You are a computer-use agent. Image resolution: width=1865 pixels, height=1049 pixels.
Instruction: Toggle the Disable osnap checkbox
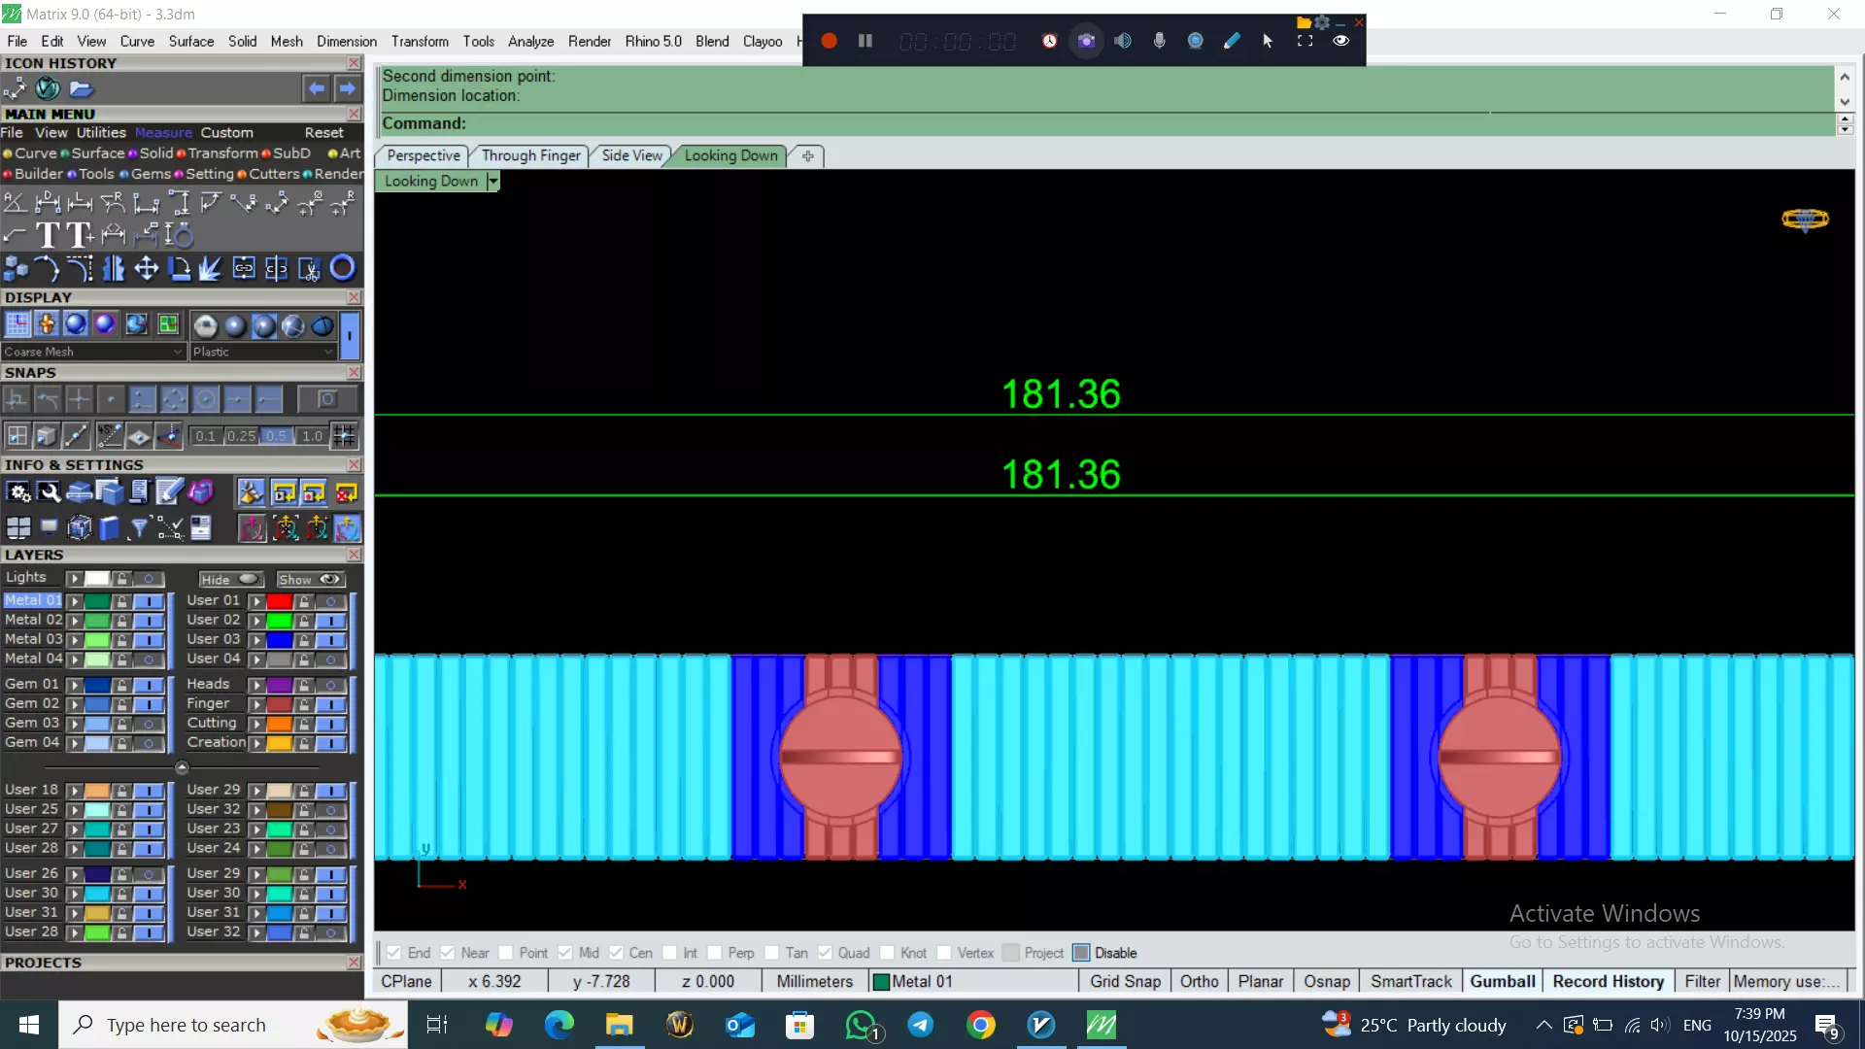tap(1081, 953)
